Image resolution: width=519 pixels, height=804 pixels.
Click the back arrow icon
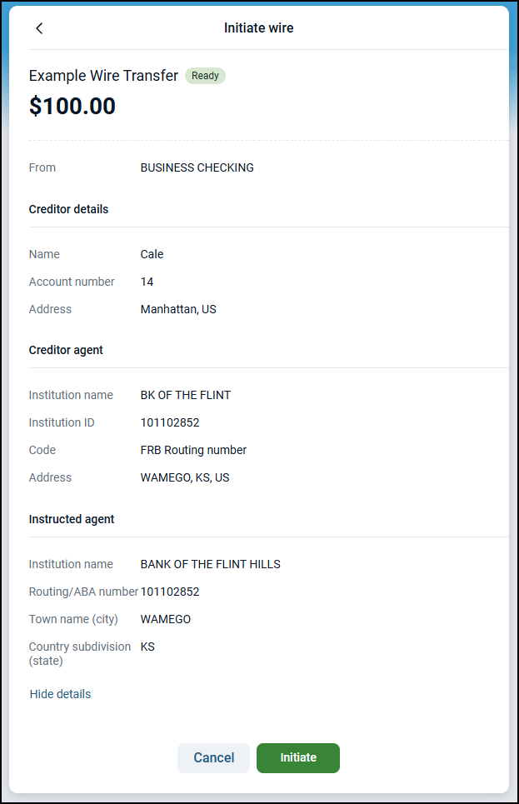[x=39, y=28]
